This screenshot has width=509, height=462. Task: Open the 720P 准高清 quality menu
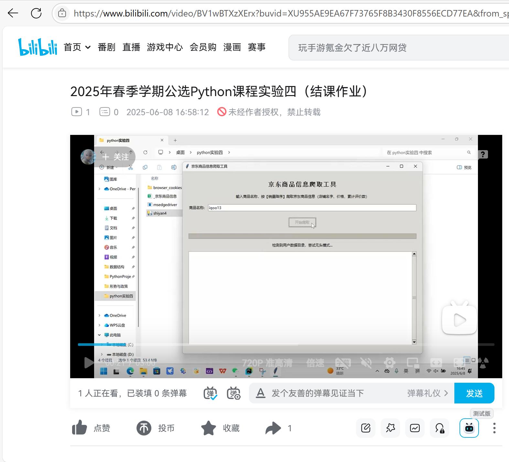pyautogui.click(x=267, y=363)
